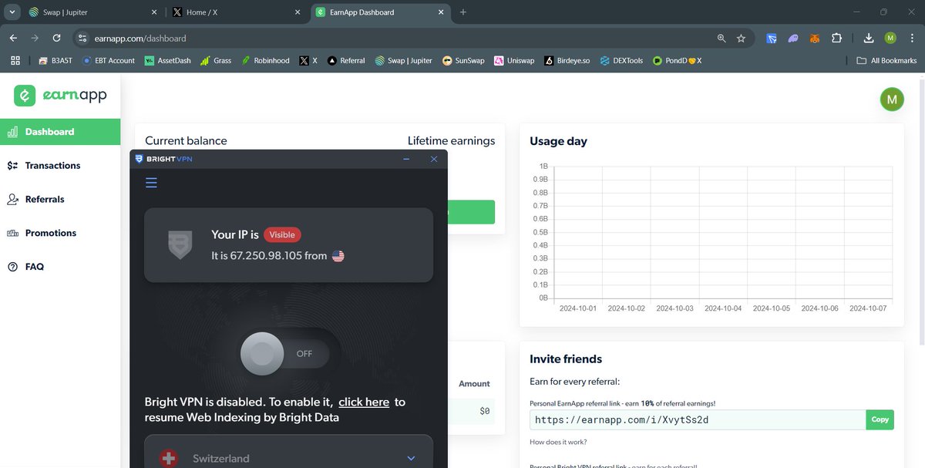Open Referral bookmark

(346, 60)
